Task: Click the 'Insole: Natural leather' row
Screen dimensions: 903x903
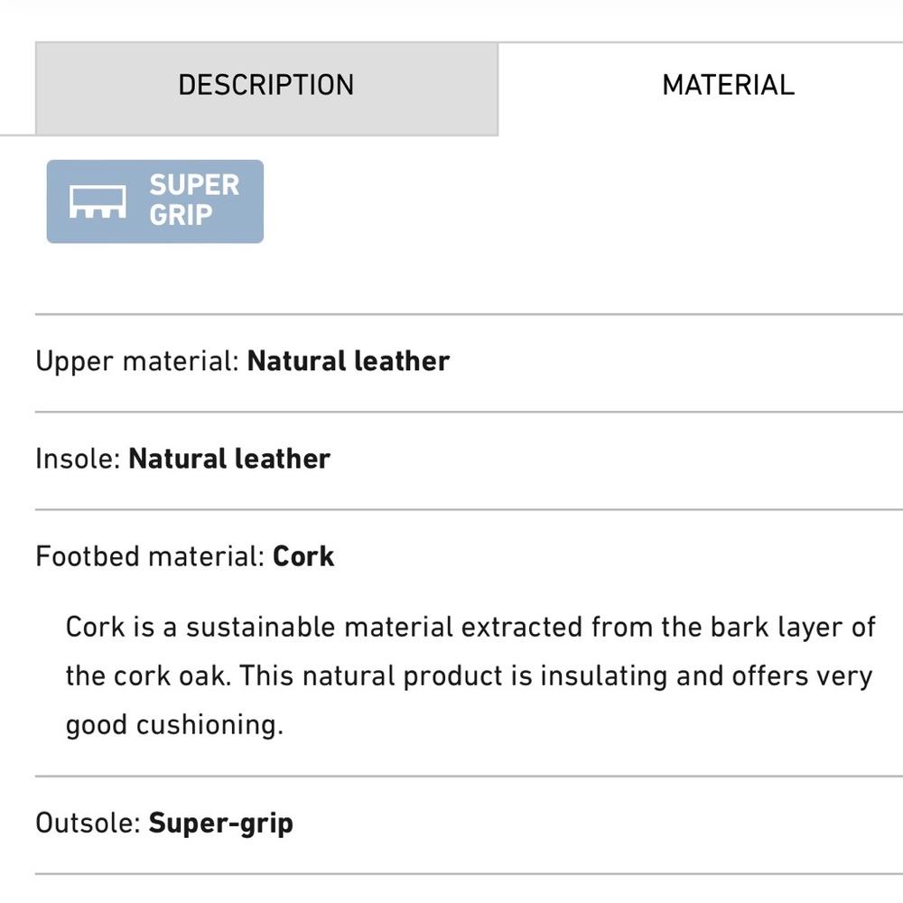Action: [182, 458]
